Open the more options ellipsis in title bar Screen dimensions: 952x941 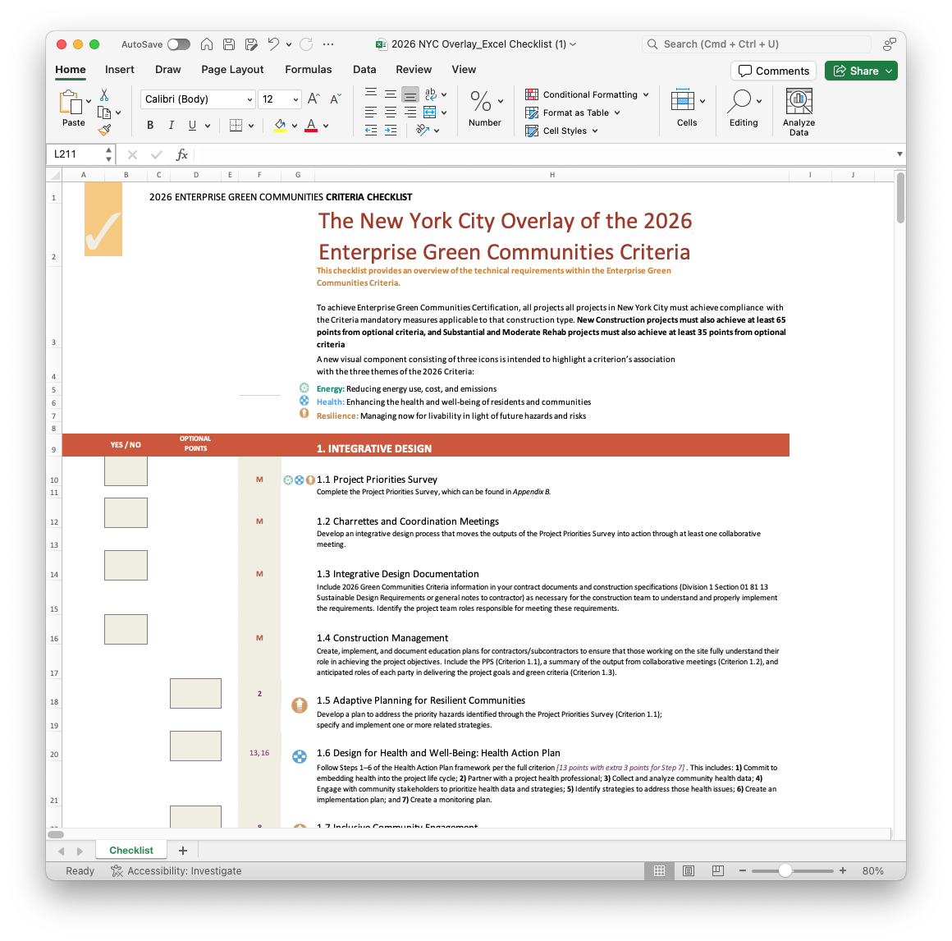[x=328, y=44]
